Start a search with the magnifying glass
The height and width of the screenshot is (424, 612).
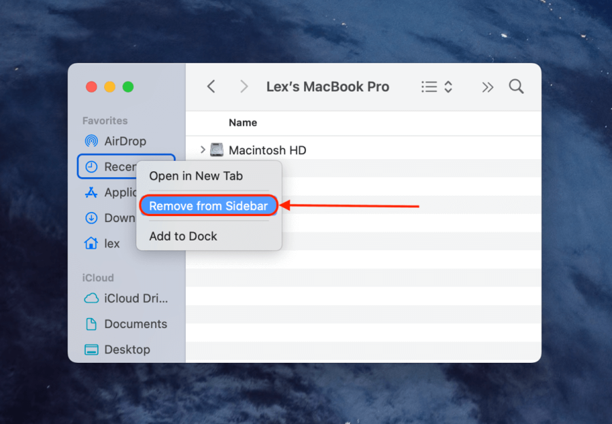(x=516, y=86)
